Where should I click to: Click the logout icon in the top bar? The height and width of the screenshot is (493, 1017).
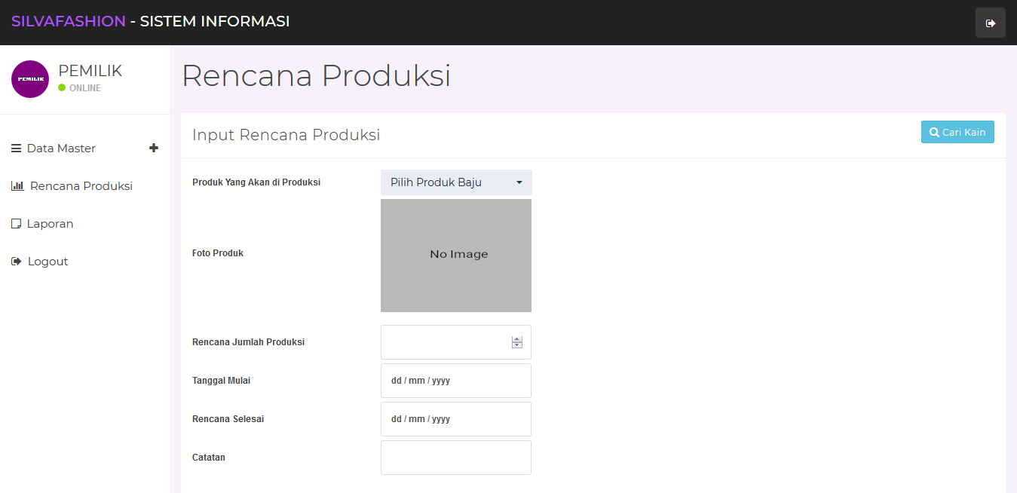click(990, 22)
